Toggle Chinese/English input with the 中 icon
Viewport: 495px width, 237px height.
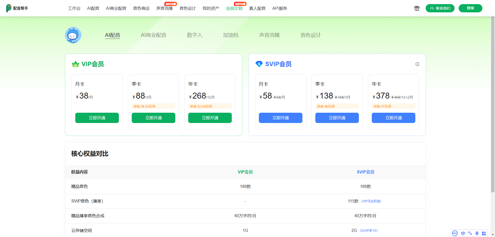[463, 233]
